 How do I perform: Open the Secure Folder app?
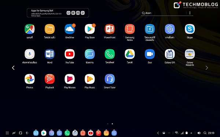point(150,29)
